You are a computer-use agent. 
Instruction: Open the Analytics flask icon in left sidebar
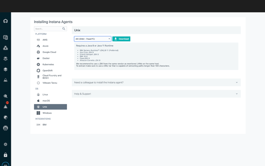(5, 80)
